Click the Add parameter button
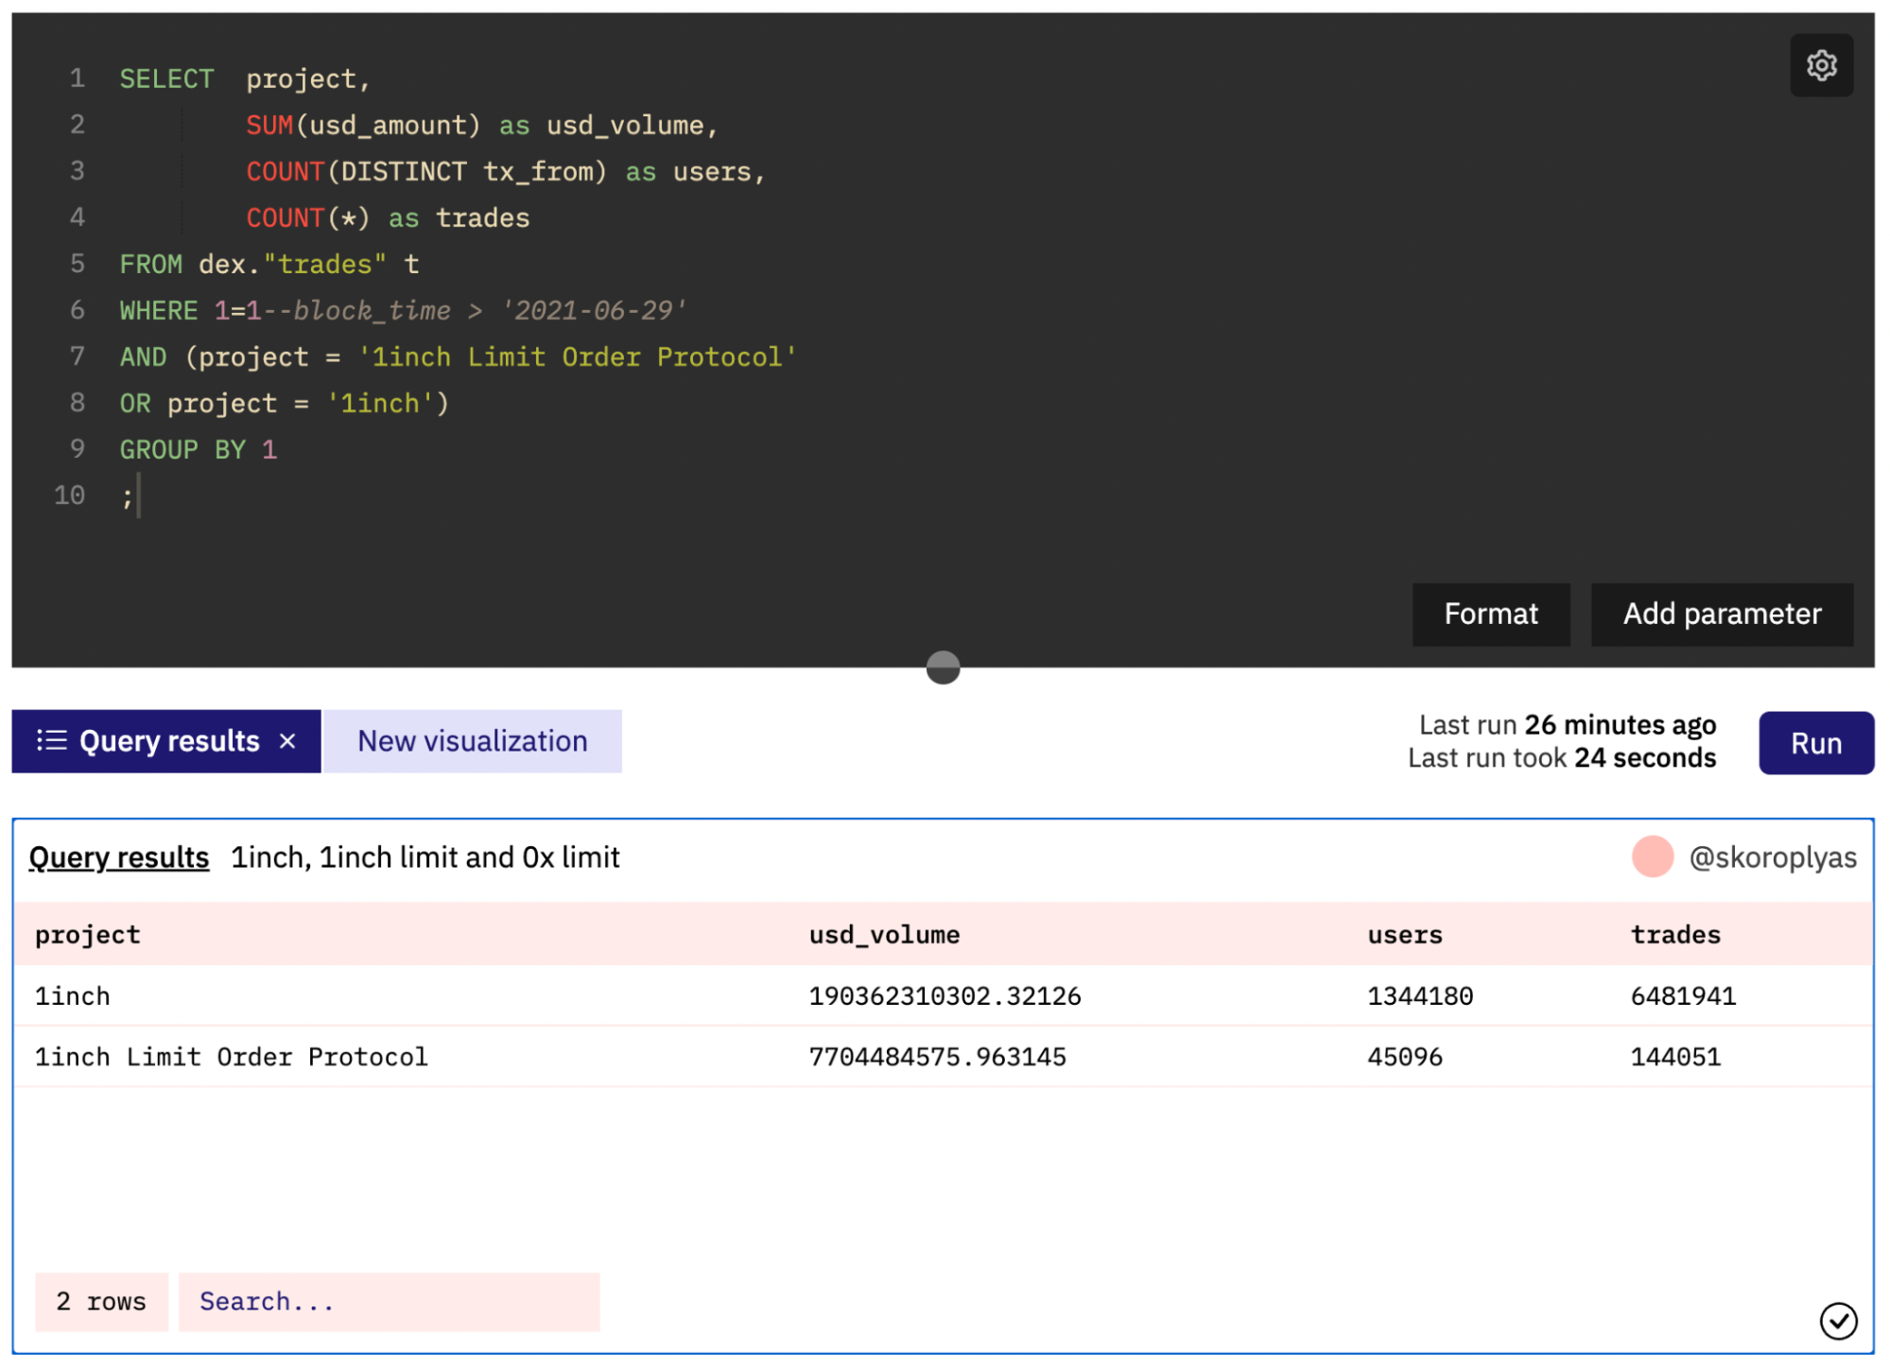The height and width of the screenshot is (1368, 1890). pos(1721,614)
